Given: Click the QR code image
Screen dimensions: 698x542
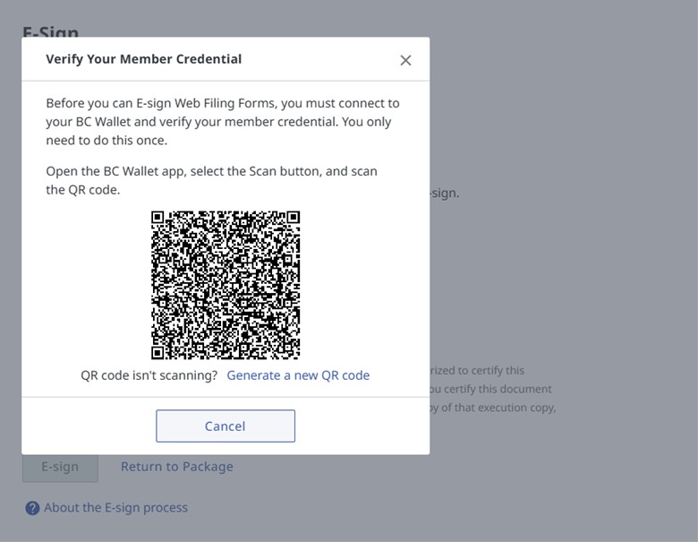Looking at the screenshot, I should (x=226, y=285).
